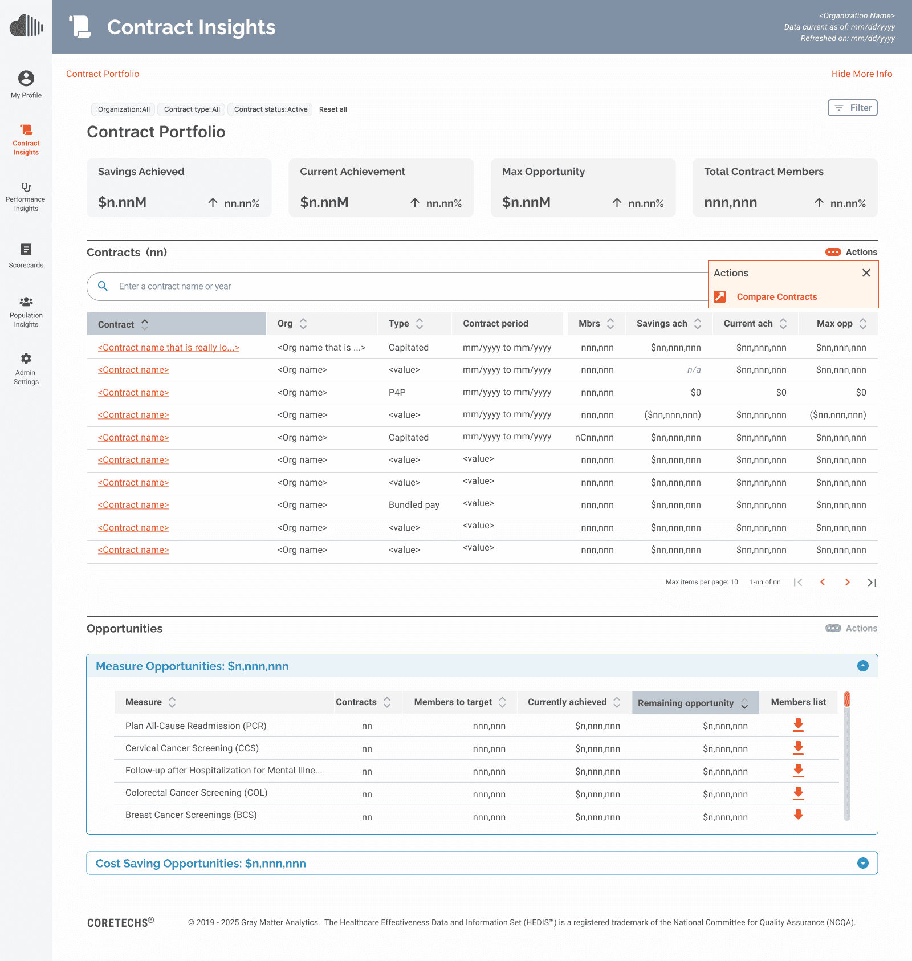Sort by Members to target
Screen dimensions: 912x961
point(460,702)
